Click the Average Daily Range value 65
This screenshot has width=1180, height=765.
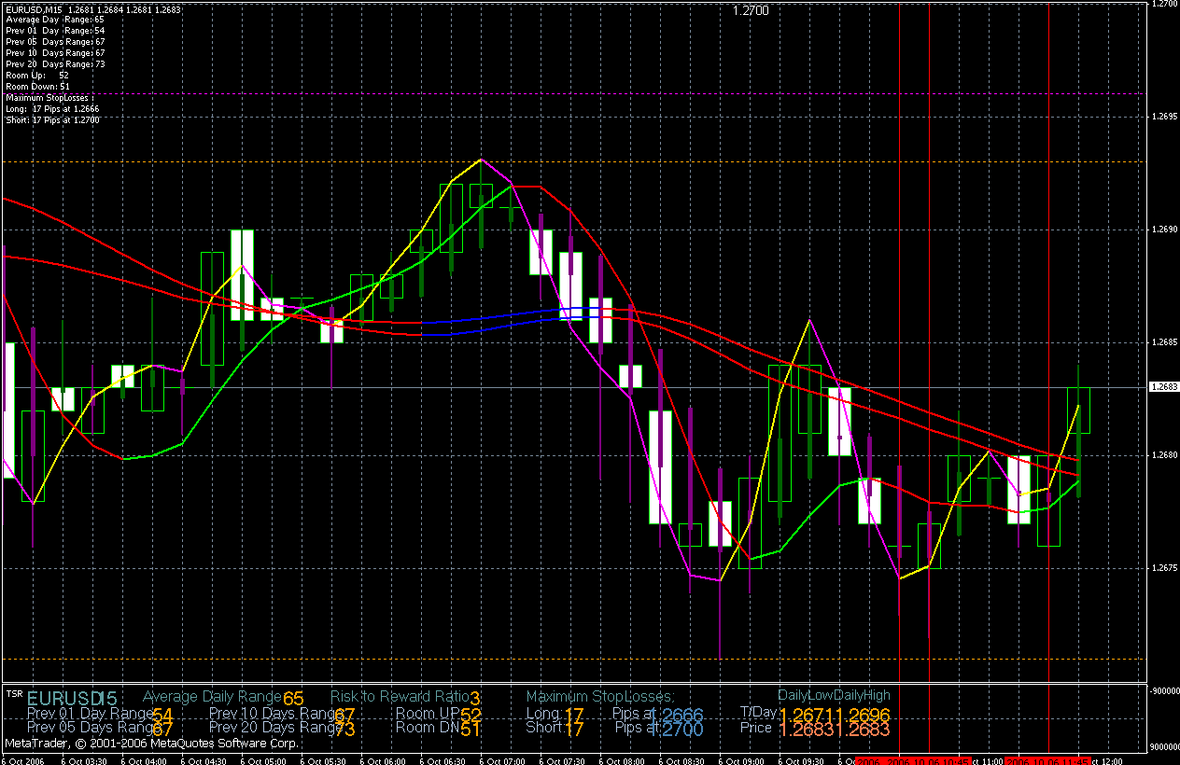[293, 698]
